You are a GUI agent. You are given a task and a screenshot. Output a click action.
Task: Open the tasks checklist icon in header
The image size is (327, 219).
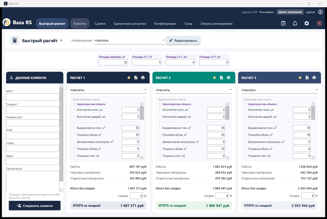pyautogui.click(x=283, y=23)
